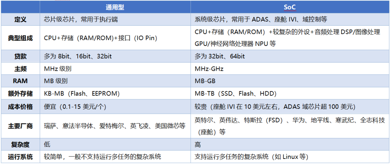Select the MB-GB cell
The width and height of the screenshot is (390, 164).
(x=290, y=81)
